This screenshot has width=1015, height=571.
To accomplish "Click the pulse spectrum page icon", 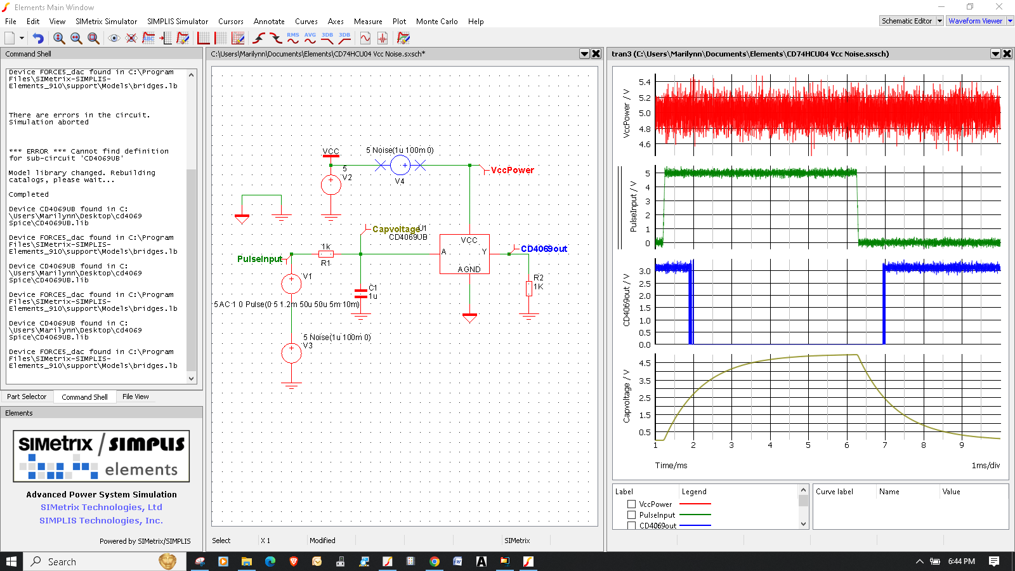I will (x=383, y=38).
